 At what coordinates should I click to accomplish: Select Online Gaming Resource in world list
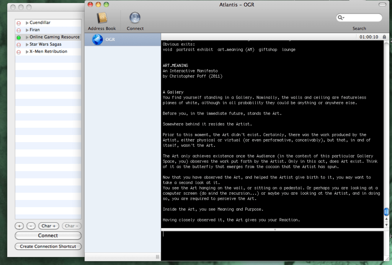tap(54, 37)
